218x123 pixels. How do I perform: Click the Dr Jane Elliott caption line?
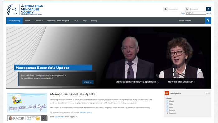[37, 78]
